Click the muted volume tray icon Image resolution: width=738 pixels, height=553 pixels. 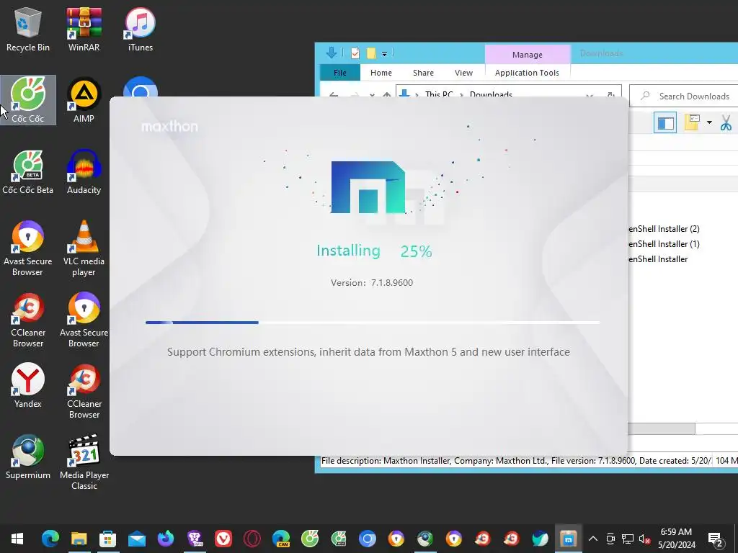(644, 539)
